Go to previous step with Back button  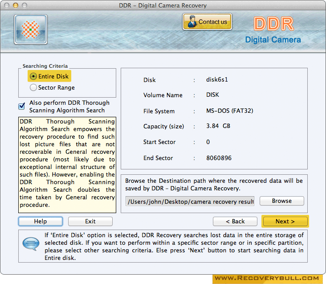tap(235, 221)
